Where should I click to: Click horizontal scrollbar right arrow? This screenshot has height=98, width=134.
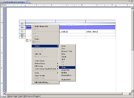pos(130,93)
